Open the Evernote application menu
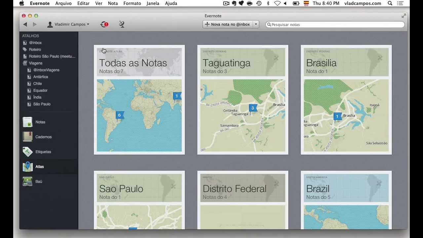The image size is (423, 238). (x=40, y=3)
